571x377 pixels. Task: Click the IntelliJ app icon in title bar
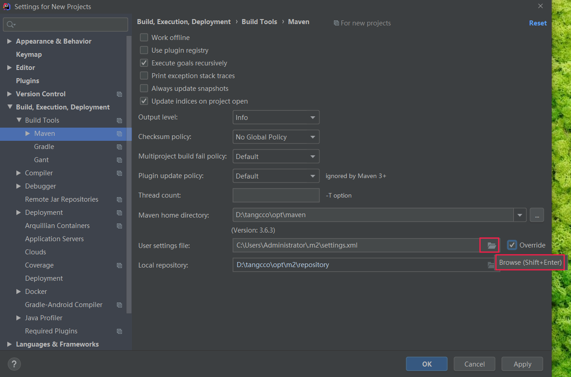(x=7, y=6)
